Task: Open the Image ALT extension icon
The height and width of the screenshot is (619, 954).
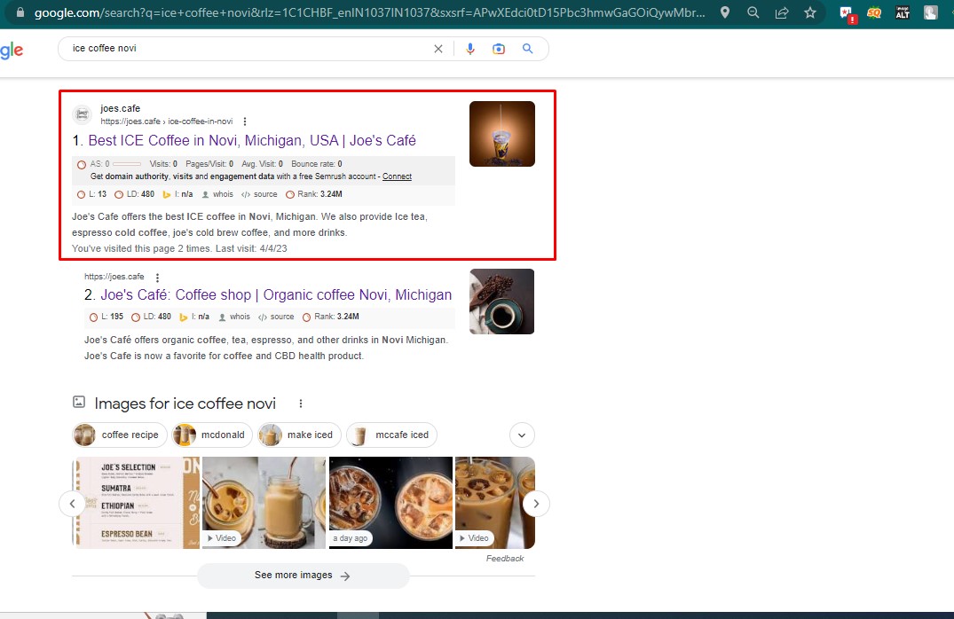Action: click(903, 12)
